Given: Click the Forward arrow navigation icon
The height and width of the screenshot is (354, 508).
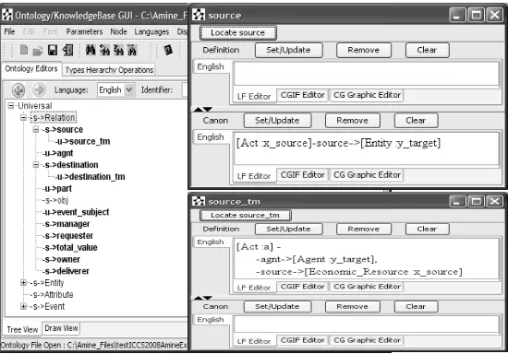Looking at the screenshot, I should [x=39, y=89].
